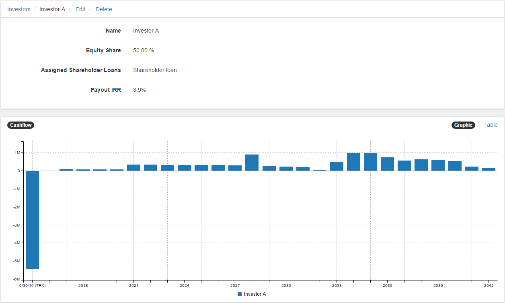
Task: Select the 2034 cashflow bar
Action: (353, 162)
